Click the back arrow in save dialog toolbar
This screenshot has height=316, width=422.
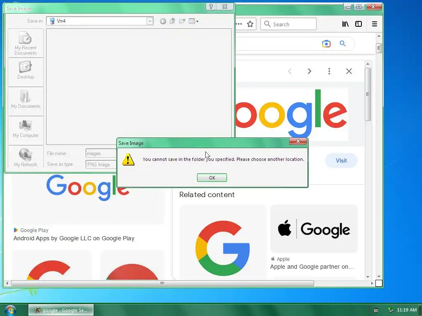tap(163, 21)
